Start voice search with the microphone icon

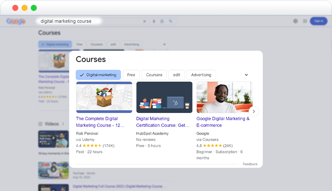click(x=154, y=21)
